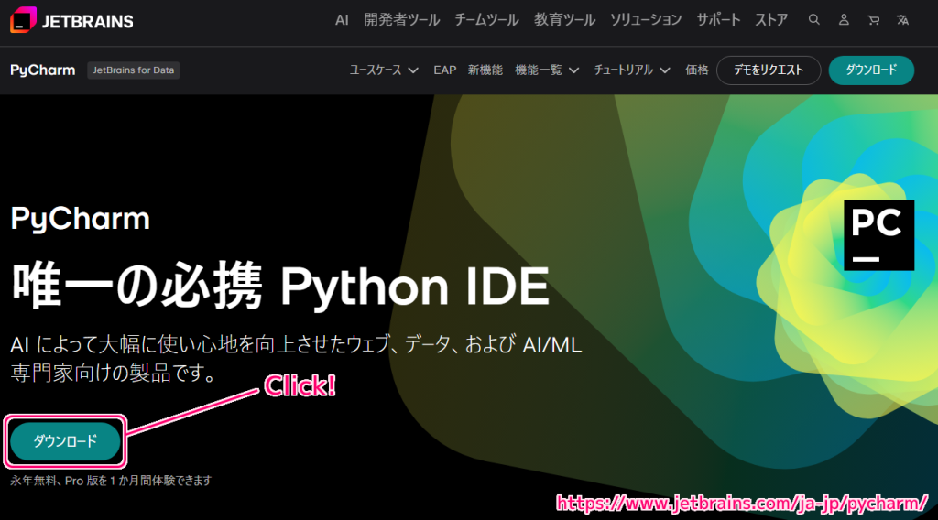Screen dimensions: 938x520
Task: Open the 価格 pricing link
Action: [697, 70]
